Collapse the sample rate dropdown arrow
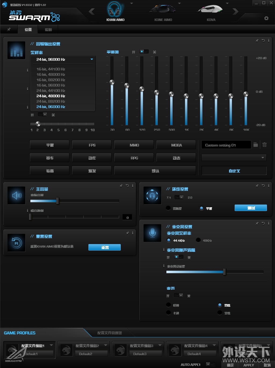The height and width of the screenshot is (368, 275). tap(92, 59)
